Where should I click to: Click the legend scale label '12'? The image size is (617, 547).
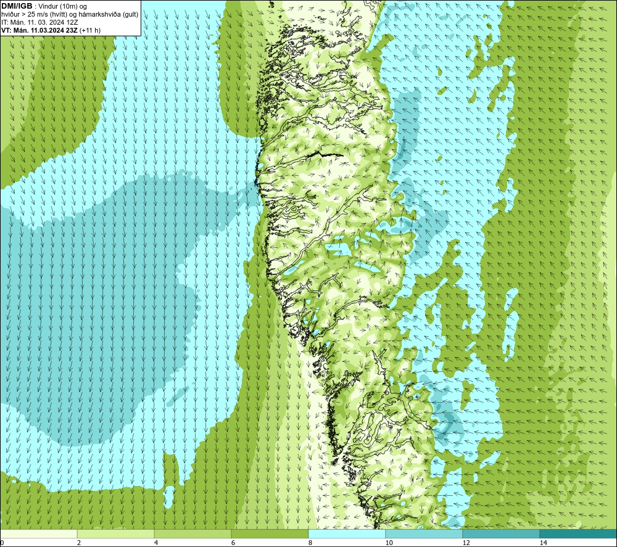point(466,543)
